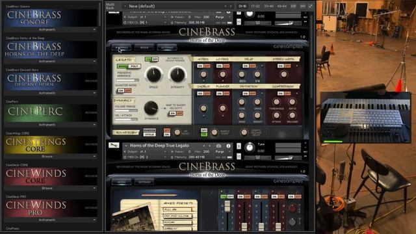This screenshot has width=416, height=234.
Task: Click the Legato Speed knob
Action: tap(153, 75)
